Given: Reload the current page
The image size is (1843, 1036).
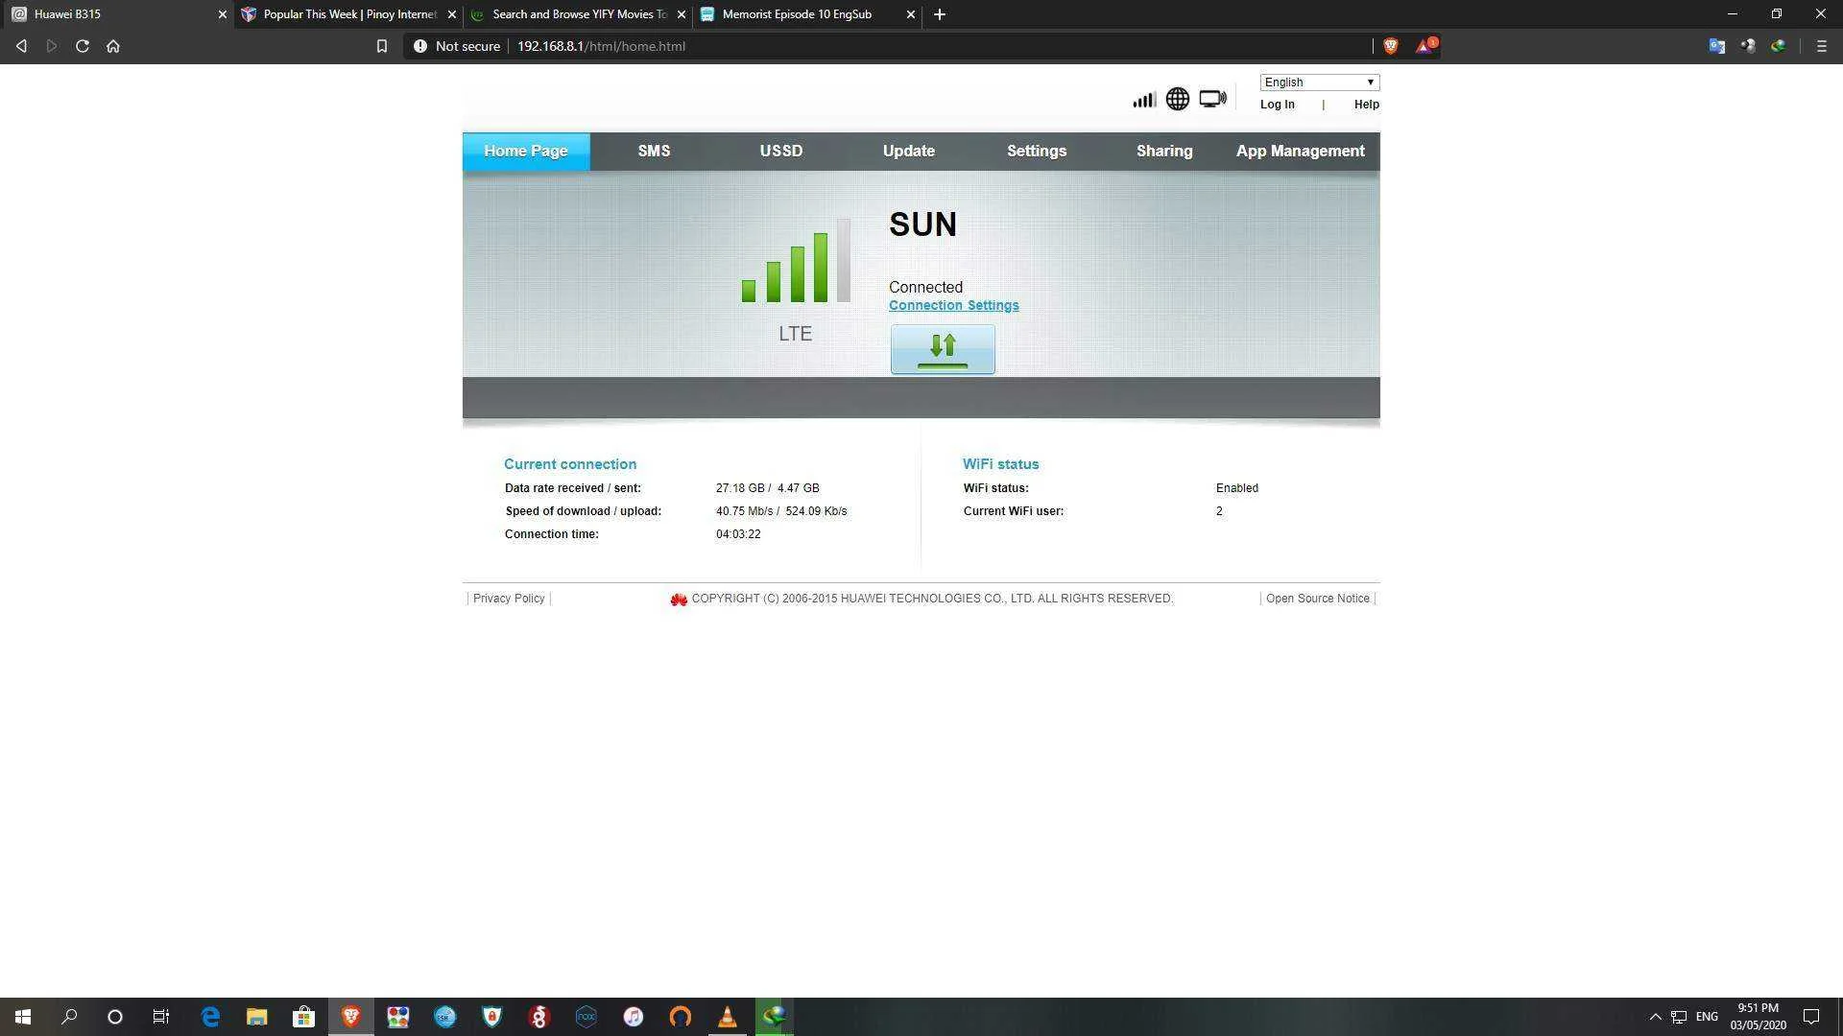Looking at the screenshot, I should pyautogui.click(x=83, y=46).
